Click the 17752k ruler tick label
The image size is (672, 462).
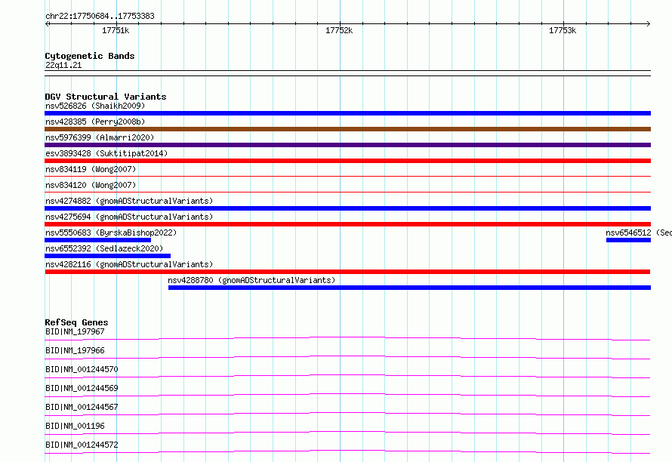point(339,30)
